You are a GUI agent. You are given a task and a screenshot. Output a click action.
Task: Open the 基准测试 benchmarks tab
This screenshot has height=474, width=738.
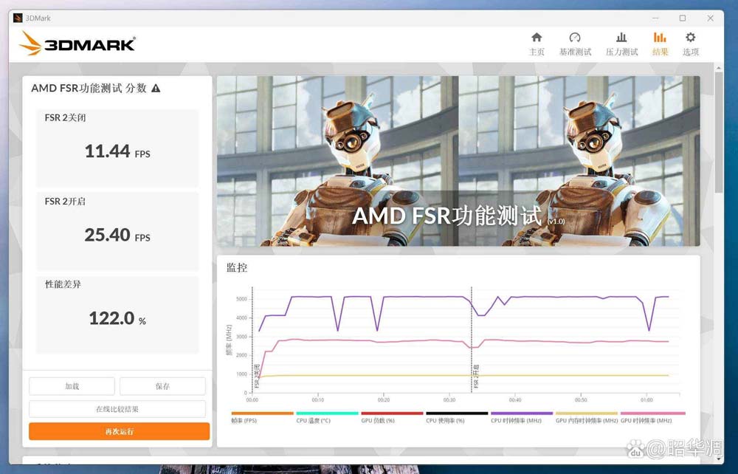(575, 44)
